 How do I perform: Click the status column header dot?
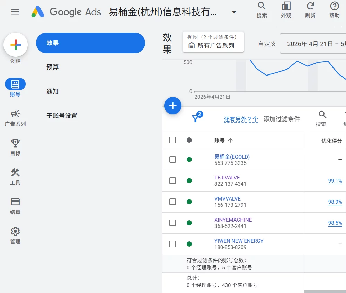[x=189, y=140]
